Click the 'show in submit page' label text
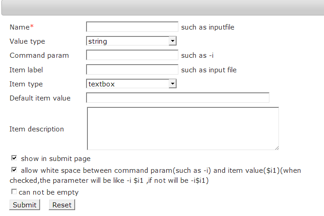The image size is (324, 216). [56, 159]
